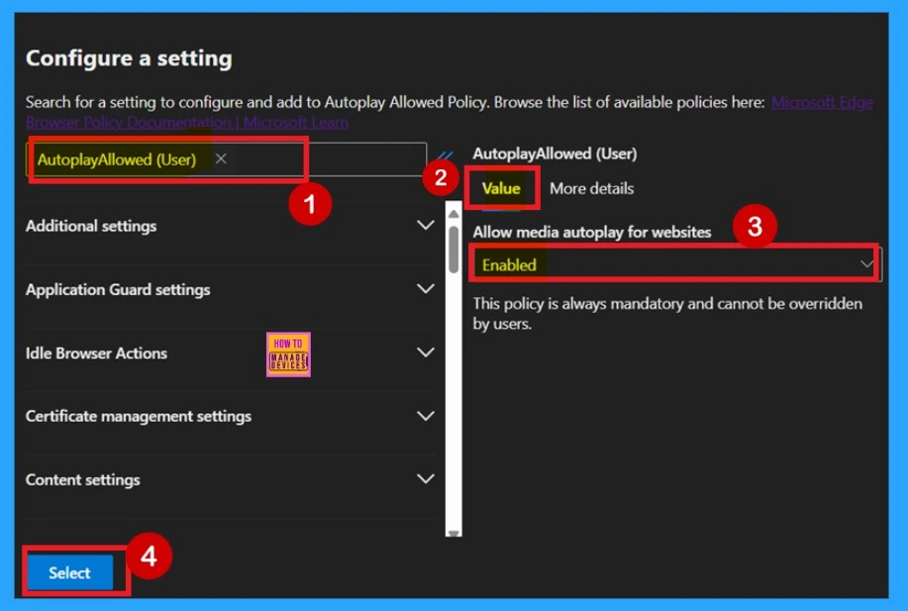Click the scrollbar down arrow in settings list

pyautogui.click(x=454, y=533)
